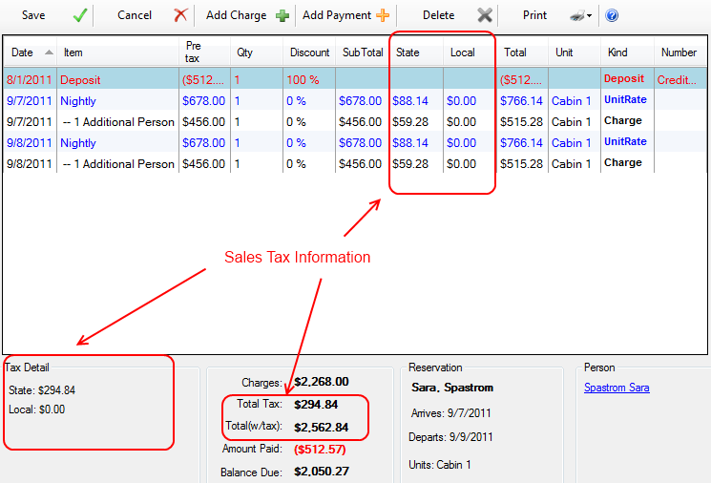
Task: Click the Pre tax column header
Action: pyautogui.click(x=193, y=52)
